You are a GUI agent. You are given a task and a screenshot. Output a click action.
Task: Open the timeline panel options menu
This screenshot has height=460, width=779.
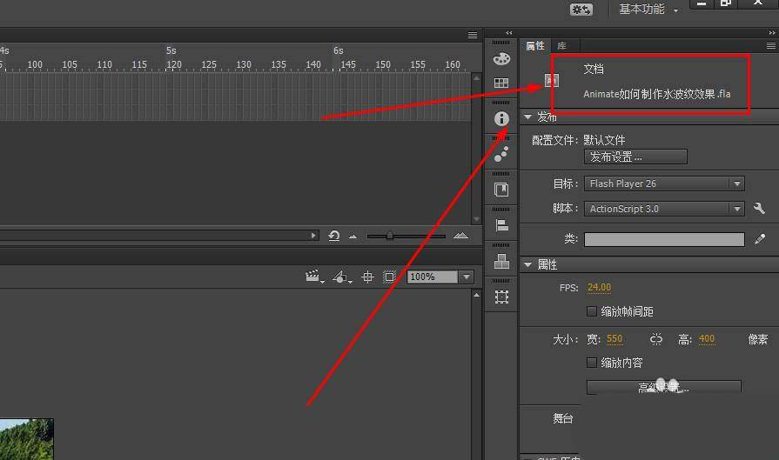[x=473, y=36]
